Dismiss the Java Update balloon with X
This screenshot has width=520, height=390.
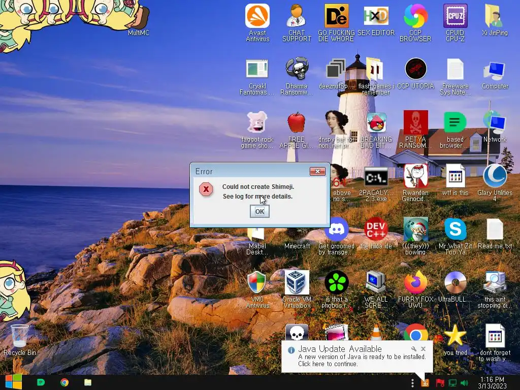point(423,348)
